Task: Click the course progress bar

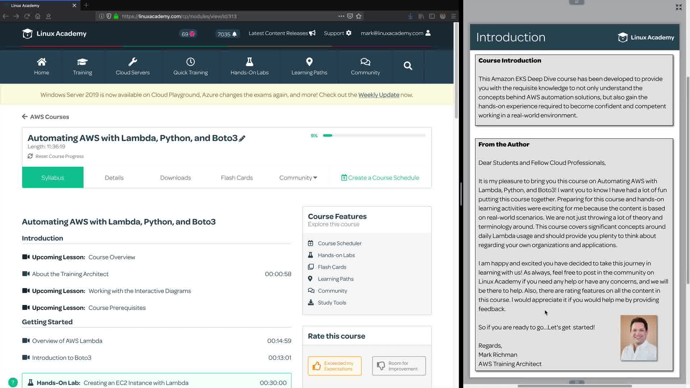Action: click(374, 135)
